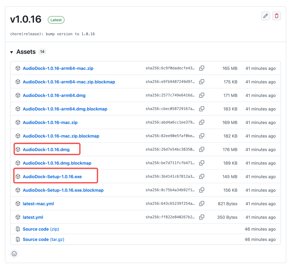Click the package icon beside AudioDock-1.0.16-mac.zip
The image size is (293, 268).
[18, 122]
